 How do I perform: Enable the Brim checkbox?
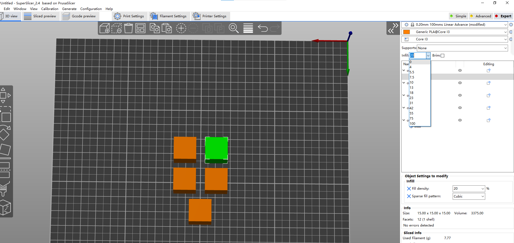[442, 56]
